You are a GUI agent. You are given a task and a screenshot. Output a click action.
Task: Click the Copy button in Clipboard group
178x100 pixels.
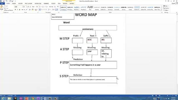[x=6, y=8]
